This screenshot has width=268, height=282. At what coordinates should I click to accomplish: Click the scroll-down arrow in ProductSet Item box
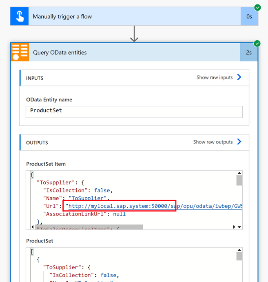tap(239, 227)
